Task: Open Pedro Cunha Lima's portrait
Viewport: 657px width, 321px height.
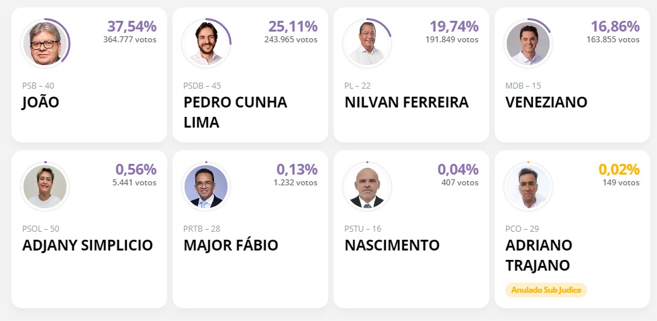Action: pos(206,43)
